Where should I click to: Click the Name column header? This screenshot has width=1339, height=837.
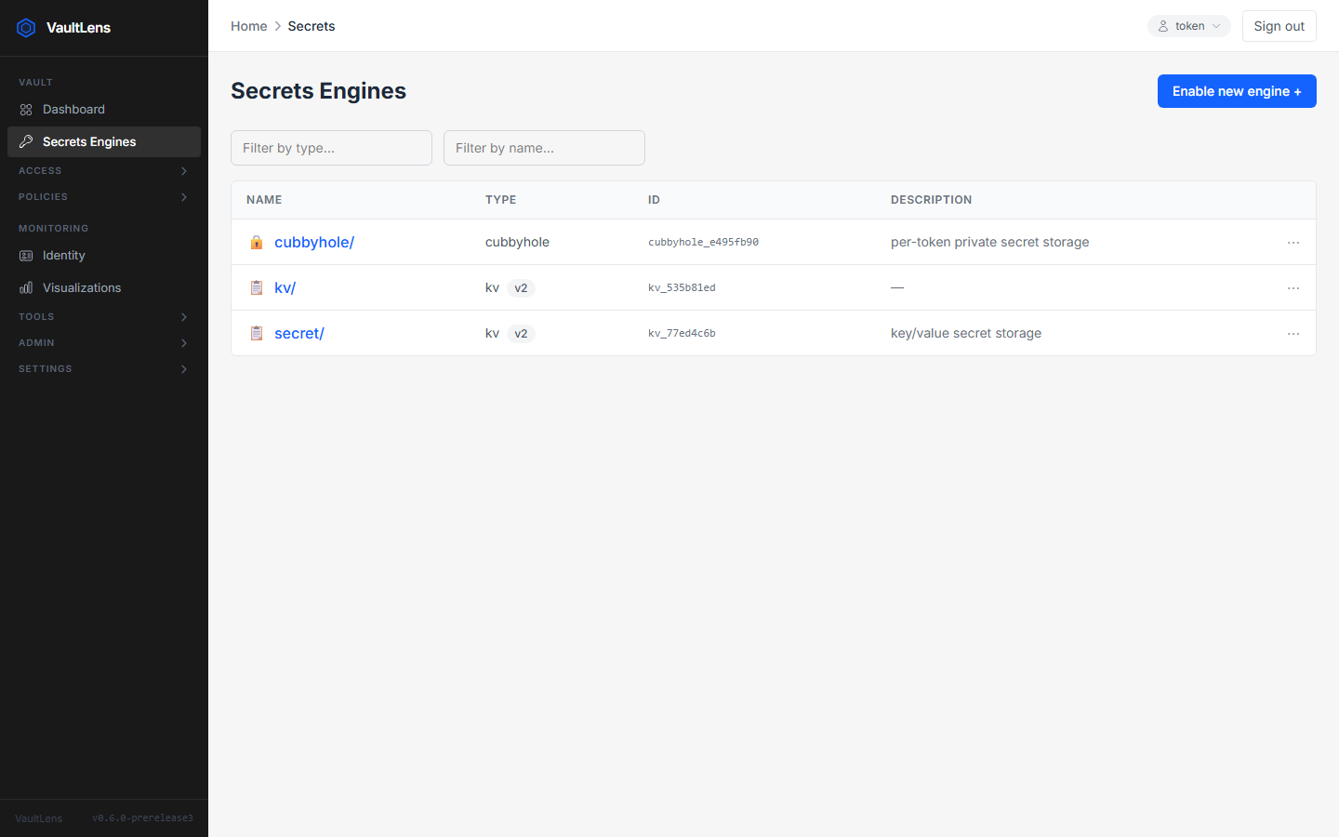(264, 200)
